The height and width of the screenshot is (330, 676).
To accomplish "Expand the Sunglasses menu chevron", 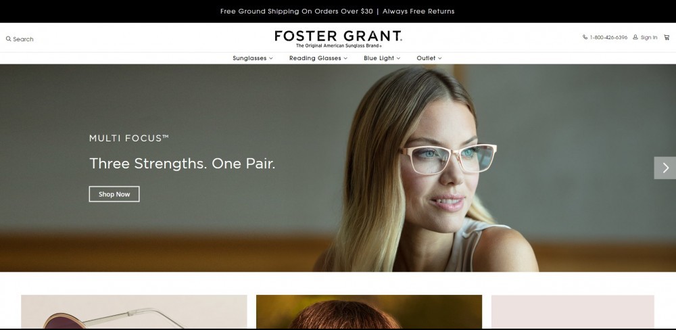I will click(271, 58).
